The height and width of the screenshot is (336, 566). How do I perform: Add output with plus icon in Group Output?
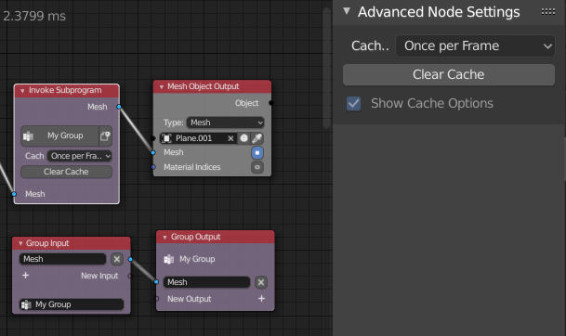(x=262, y=299)
